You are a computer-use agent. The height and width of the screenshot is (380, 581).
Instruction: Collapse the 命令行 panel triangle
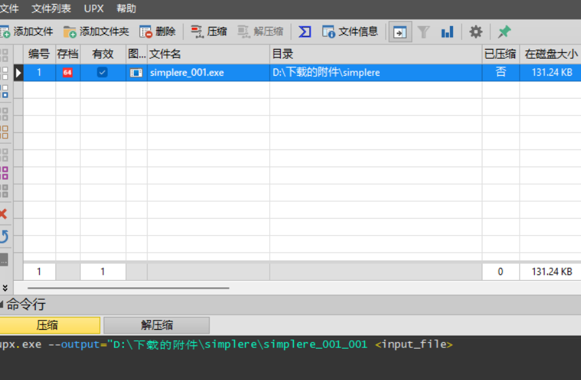2,304
